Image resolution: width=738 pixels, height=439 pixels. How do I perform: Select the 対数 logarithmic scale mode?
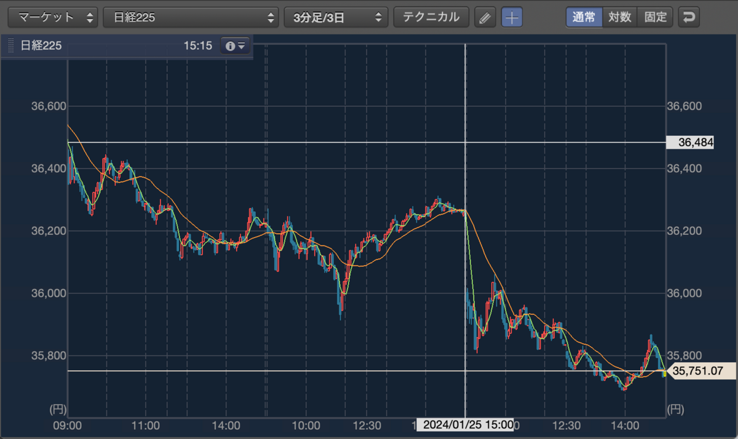click(x=620, y=17)
